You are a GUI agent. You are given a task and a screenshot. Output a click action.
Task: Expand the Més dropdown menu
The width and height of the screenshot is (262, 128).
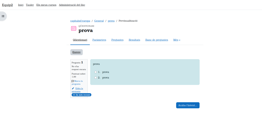[177, 40]
